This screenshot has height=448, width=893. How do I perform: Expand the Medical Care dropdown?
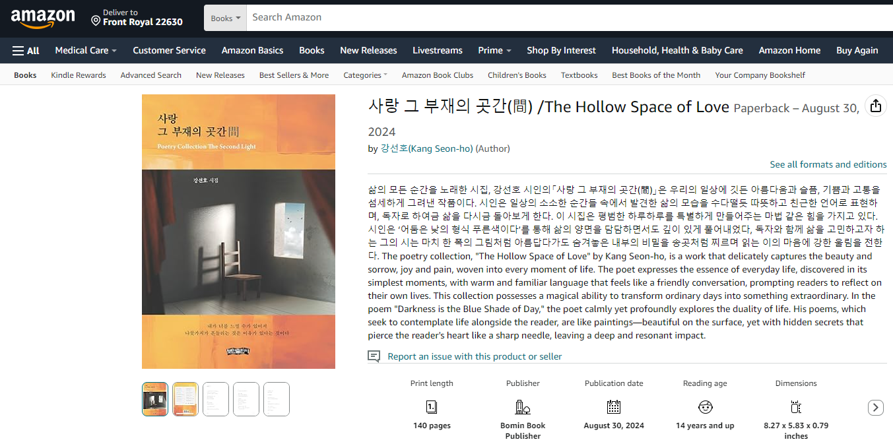86,50
